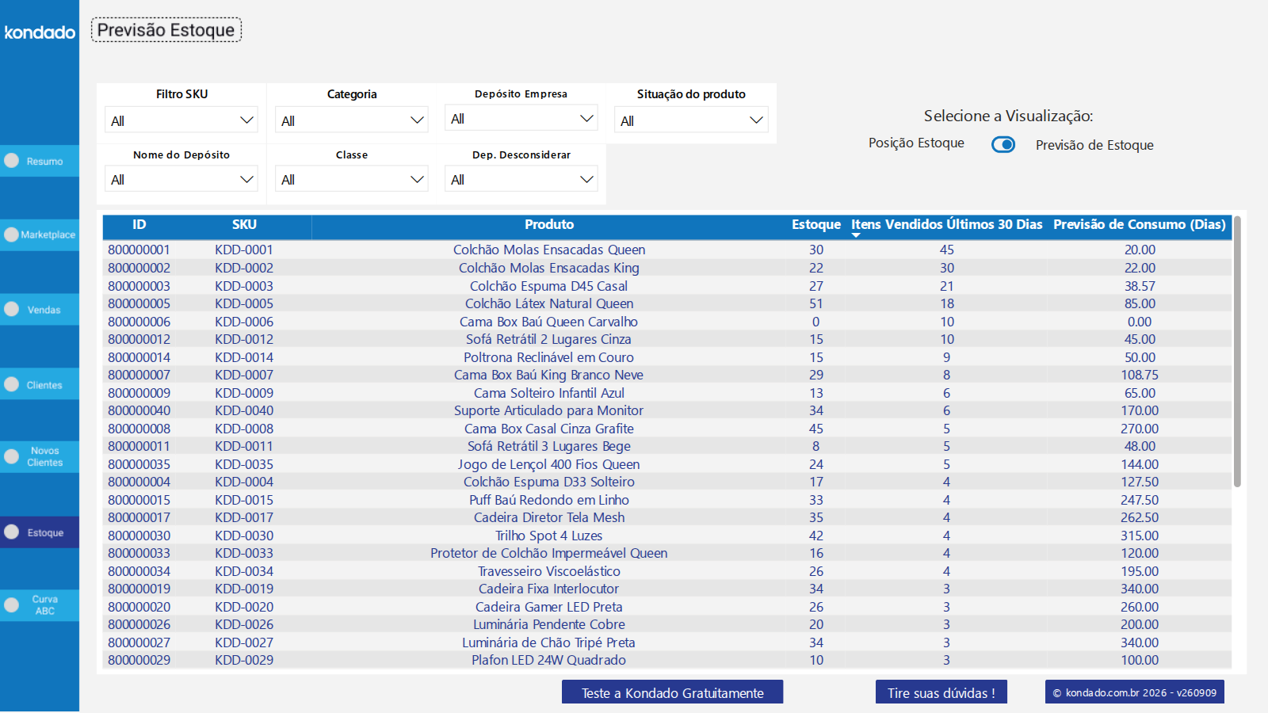The width and height of the screenshot is (1268, 713).
Task: Expand the Dep. Desconsiderar dropdown
Action: click(x=521, y=179)
